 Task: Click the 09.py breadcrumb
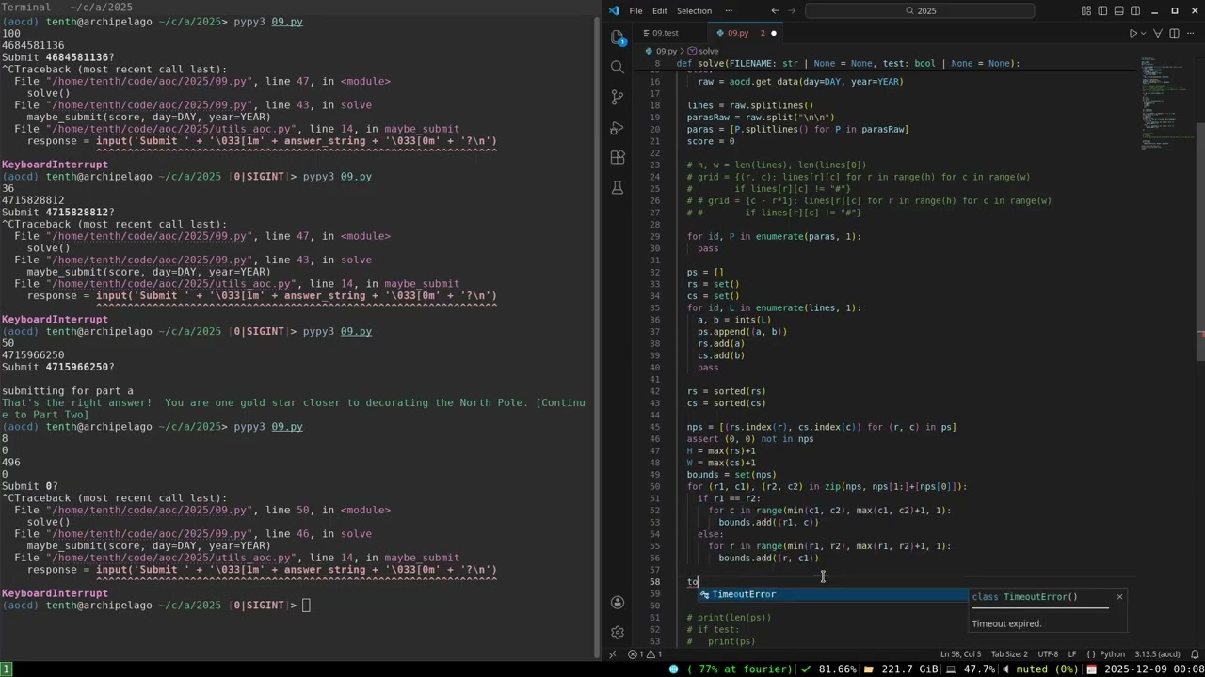(667, 51)
